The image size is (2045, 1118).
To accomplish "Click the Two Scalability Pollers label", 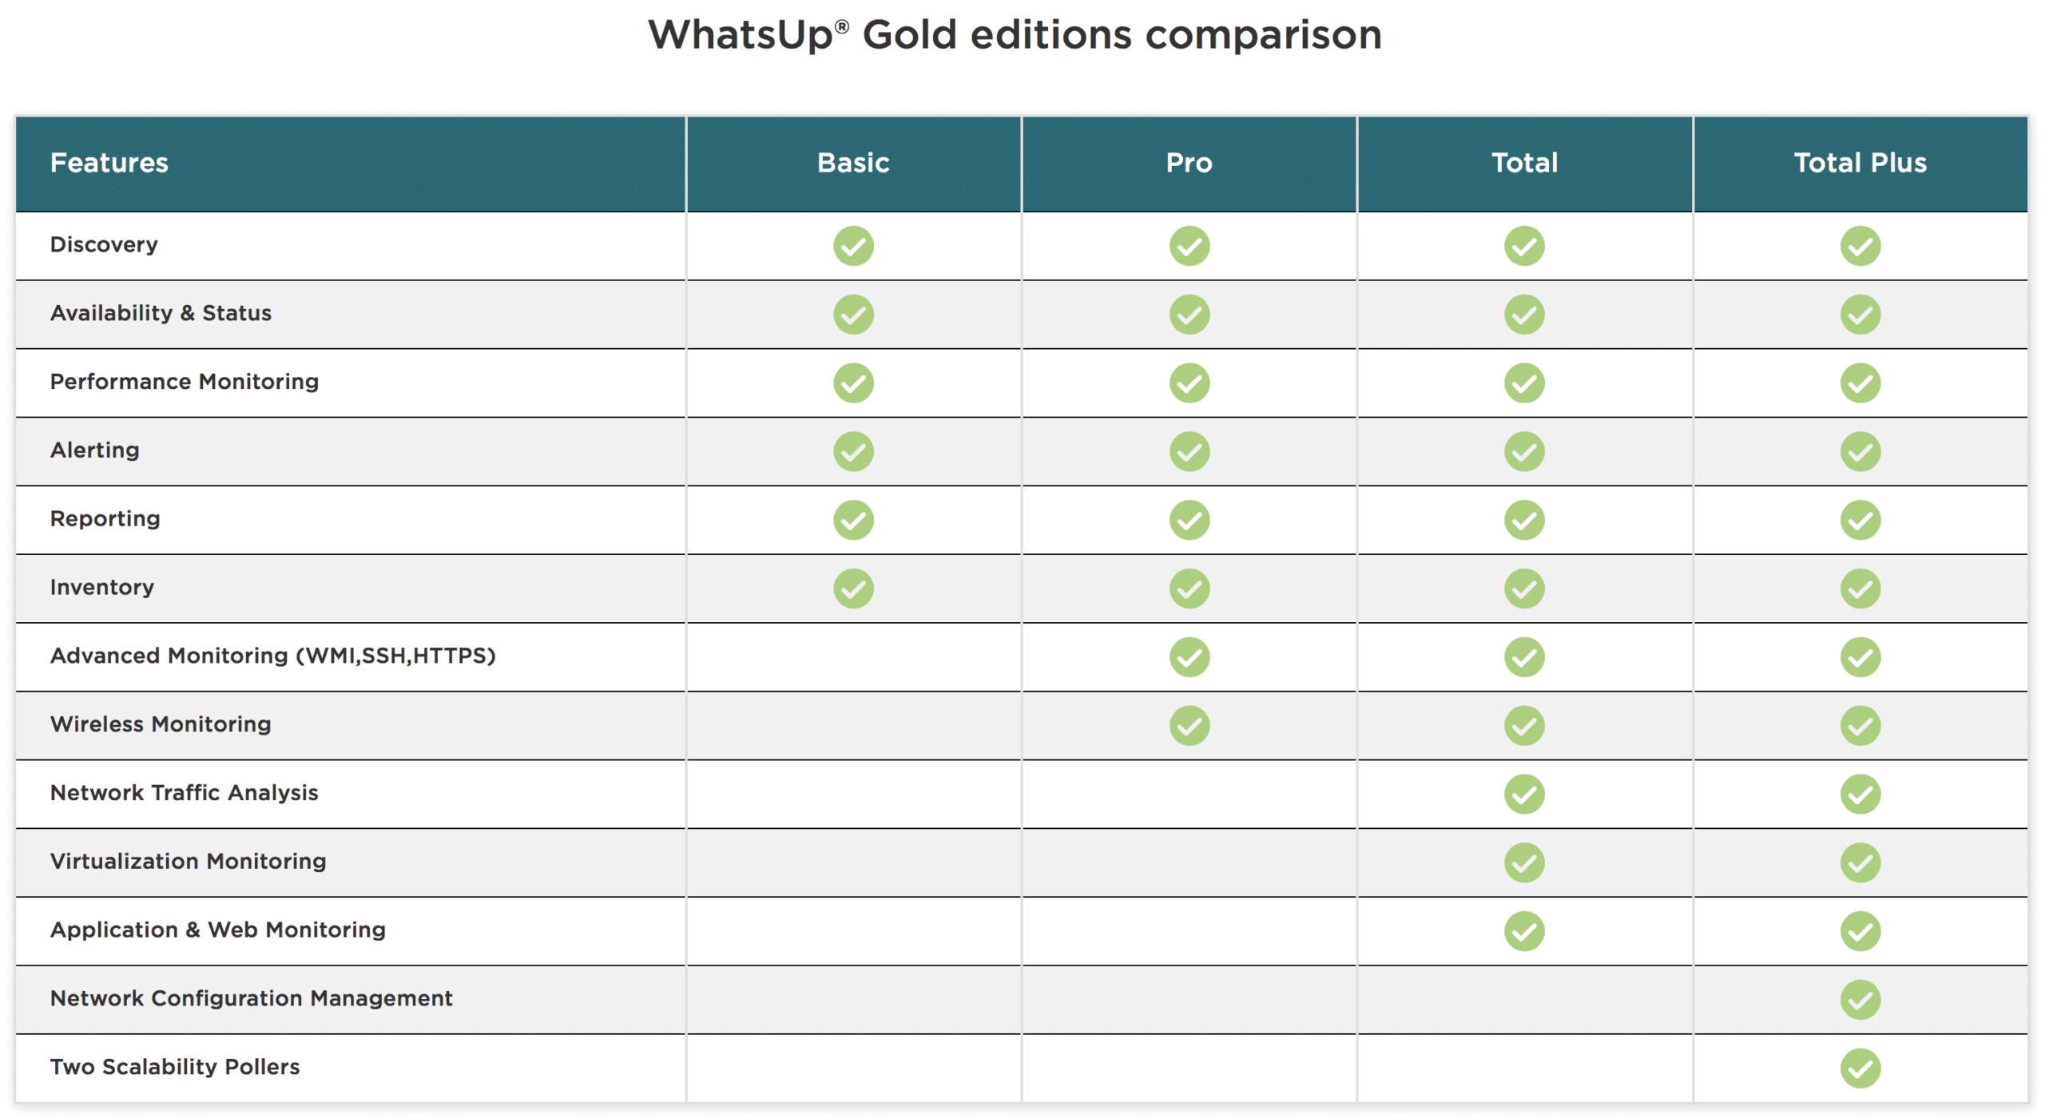I will click(x=175, y=1067).
